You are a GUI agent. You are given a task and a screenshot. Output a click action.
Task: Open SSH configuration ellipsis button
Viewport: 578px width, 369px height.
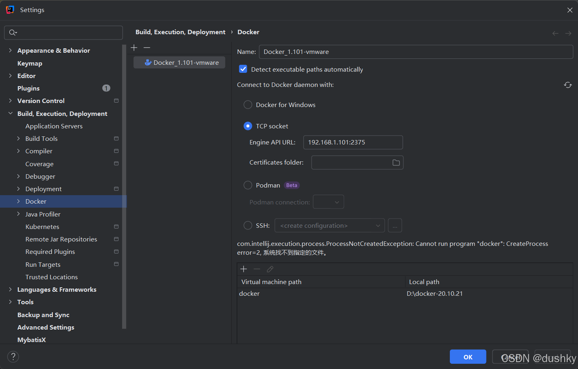pos(395,226)
